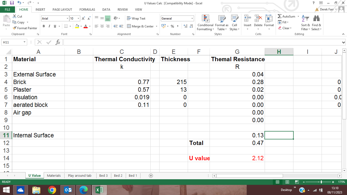Click the AutoSum icon

coord(280,17)
